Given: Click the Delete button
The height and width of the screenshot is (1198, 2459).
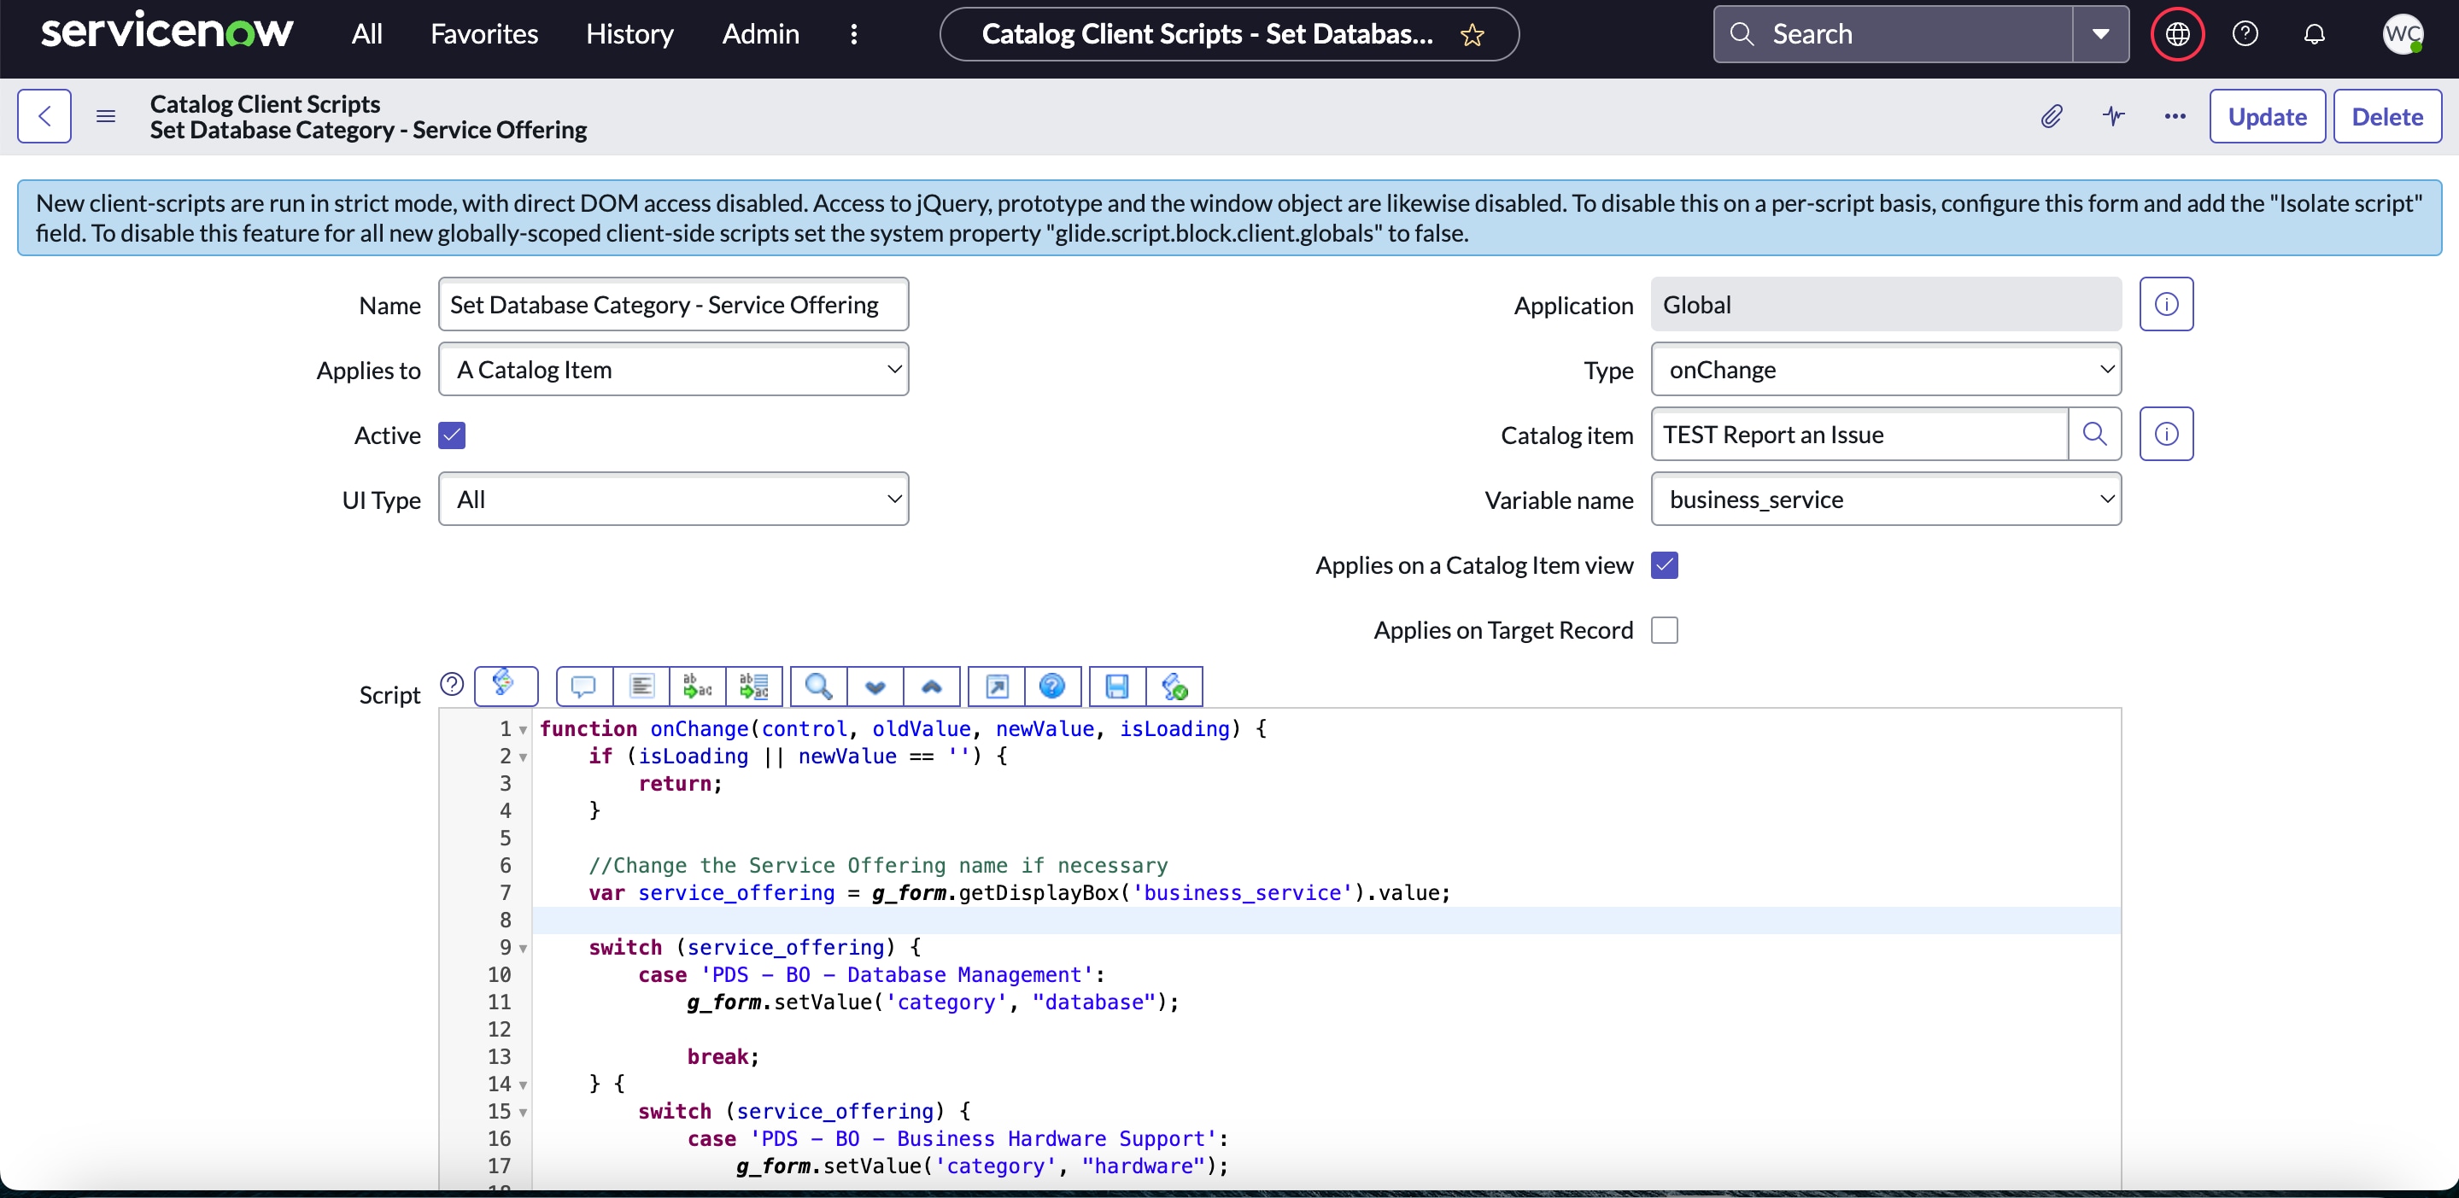Looking at the screenshot, I should point(2386,116).
